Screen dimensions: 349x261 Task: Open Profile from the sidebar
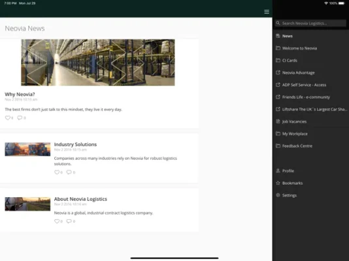[x=288, y=171]
